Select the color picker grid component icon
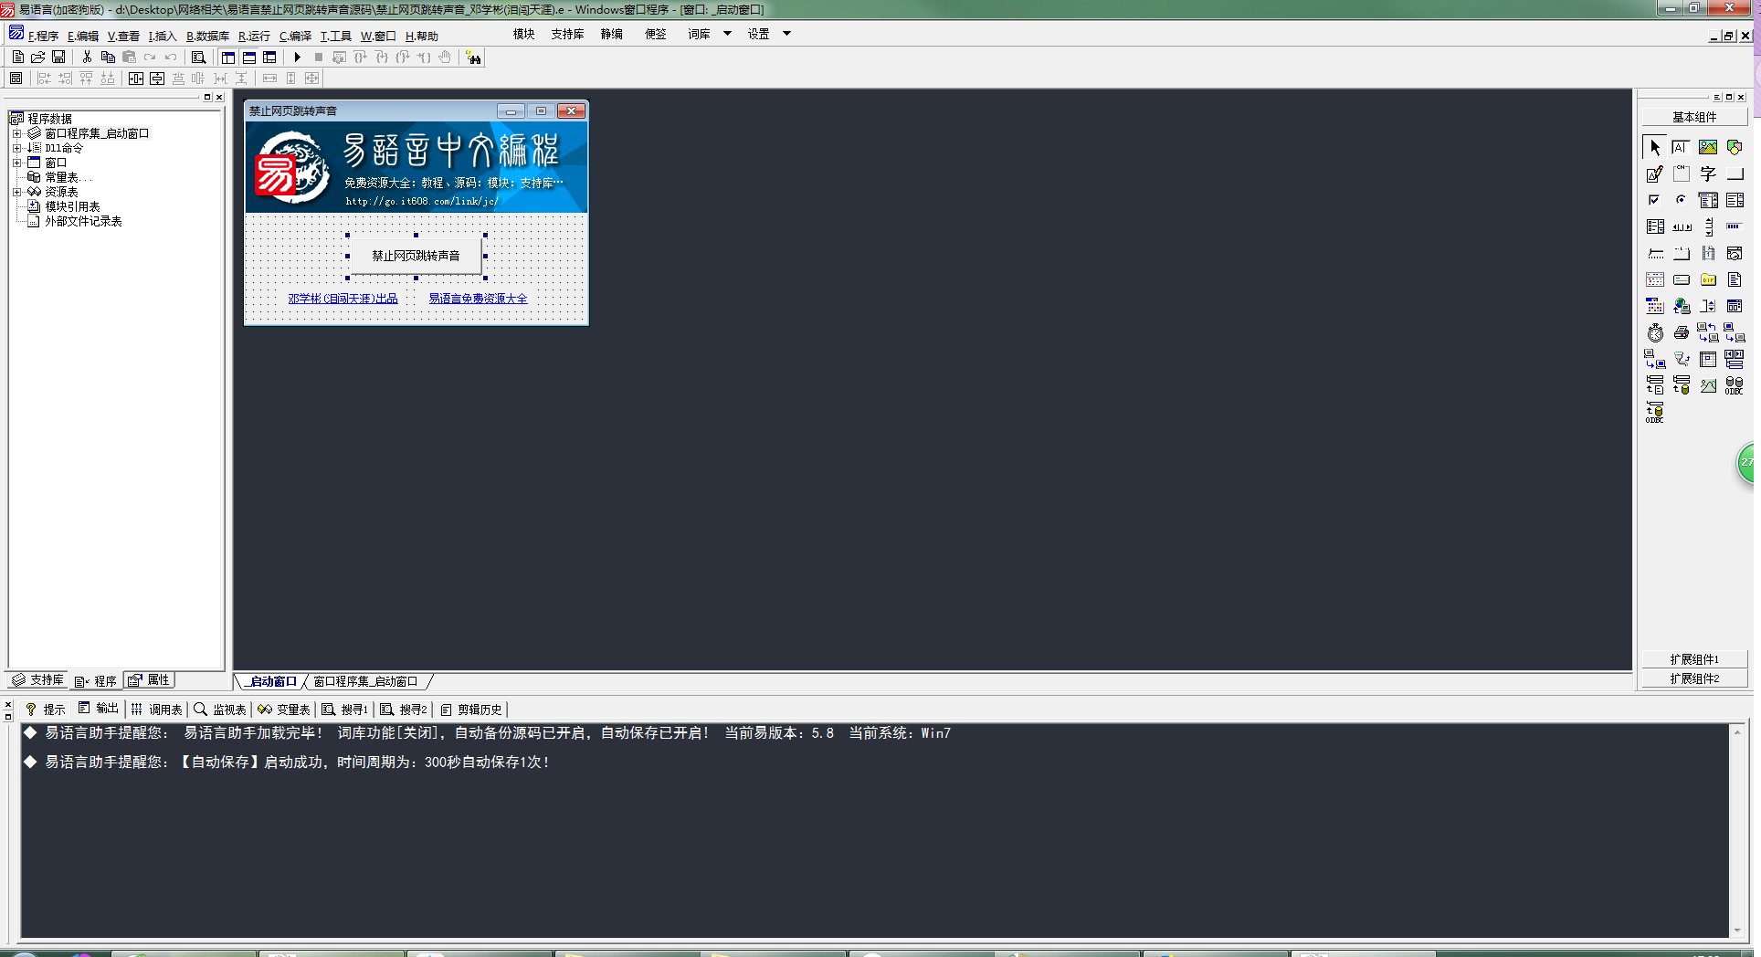This screenshot has width=1761, height=957. coord(1655,306)
